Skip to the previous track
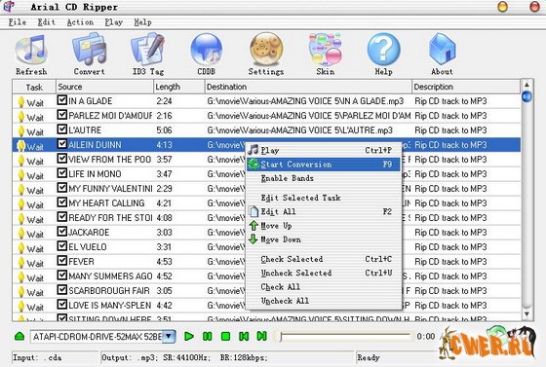Viewport: 546px width, 367px height. coord(244,336)
